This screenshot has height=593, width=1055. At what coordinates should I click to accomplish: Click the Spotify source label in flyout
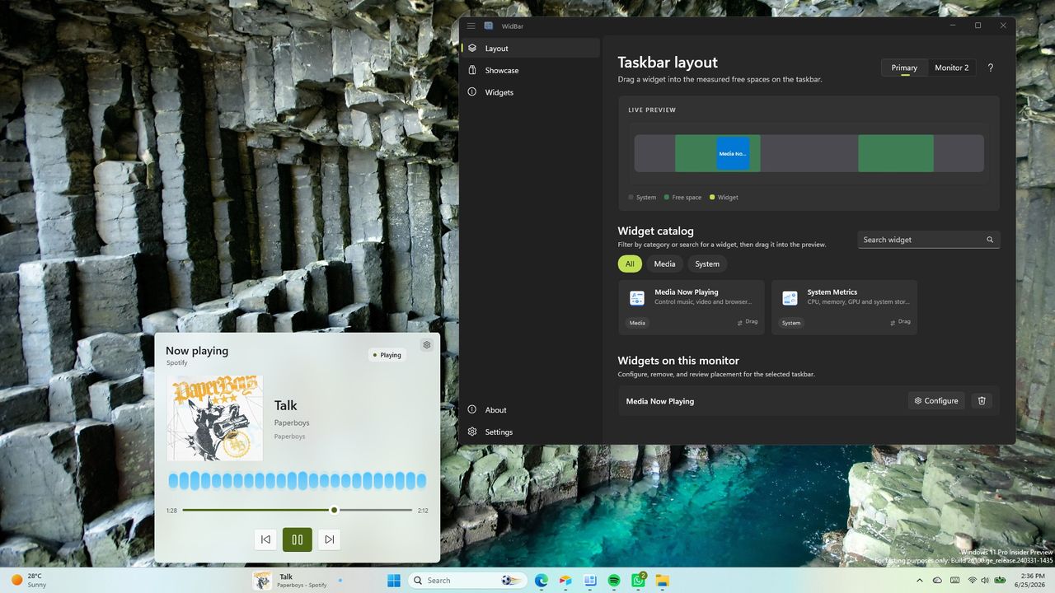(176, 362)
